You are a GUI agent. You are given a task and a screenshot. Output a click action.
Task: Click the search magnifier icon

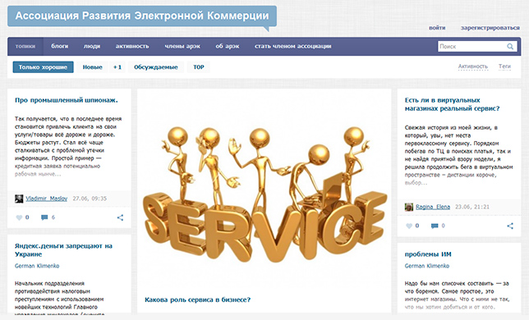pos(510,47)
